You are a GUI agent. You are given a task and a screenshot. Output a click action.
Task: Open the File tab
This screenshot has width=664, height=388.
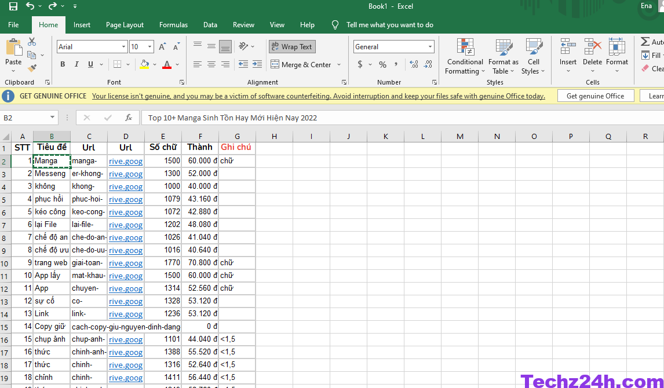[x=13, y=25]
